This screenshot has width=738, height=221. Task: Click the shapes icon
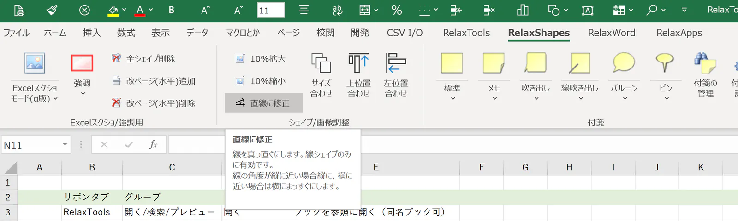[x=553, y=10]
